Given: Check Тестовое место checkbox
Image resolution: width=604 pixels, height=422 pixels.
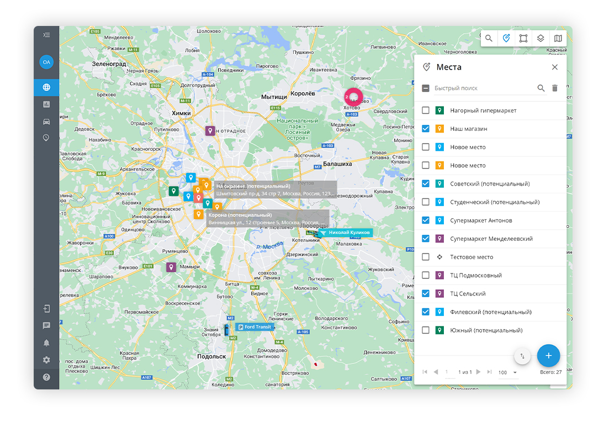Looking at the screenshot, I should pyautogui.click(x=426, y=257).
